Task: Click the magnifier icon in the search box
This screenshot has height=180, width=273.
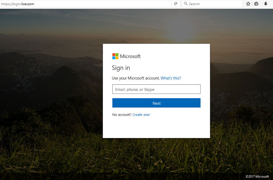Action: click(186, 4)
